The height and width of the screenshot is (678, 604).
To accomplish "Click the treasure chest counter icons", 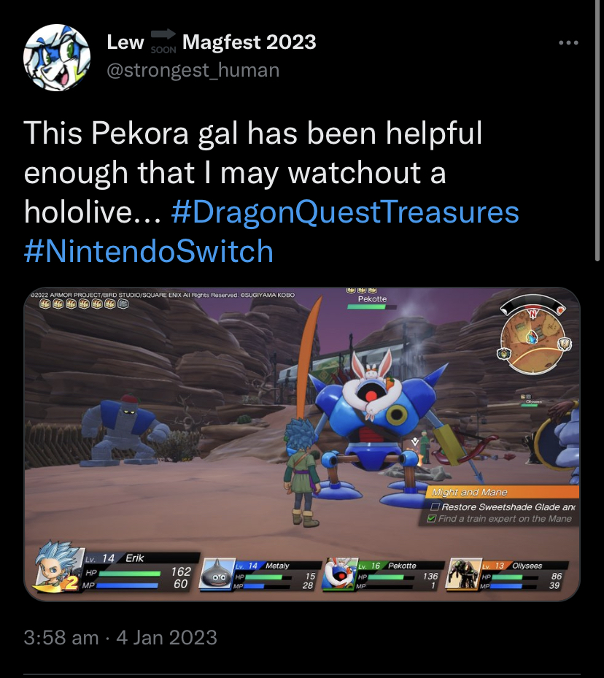I will [x=84, y=304].
